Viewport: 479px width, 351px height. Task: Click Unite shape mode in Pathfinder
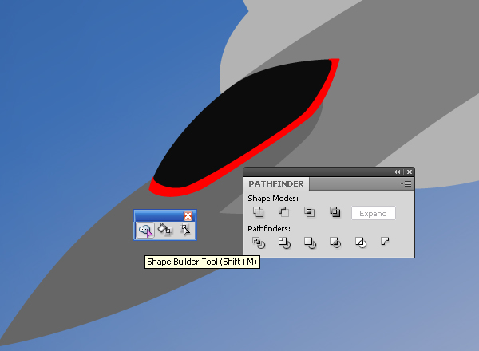[258, 212]
